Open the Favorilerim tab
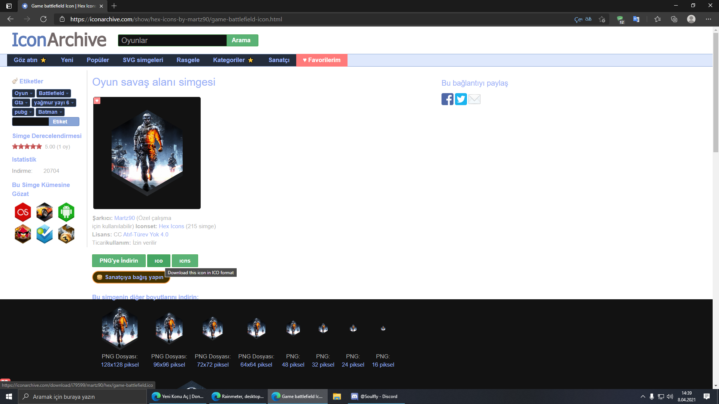The image size is (719, 404). coord(322,60)
